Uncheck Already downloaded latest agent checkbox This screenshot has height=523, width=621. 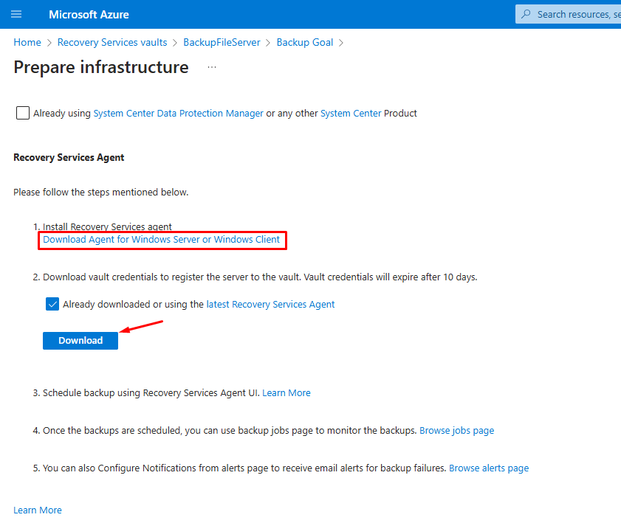(52, 304)
